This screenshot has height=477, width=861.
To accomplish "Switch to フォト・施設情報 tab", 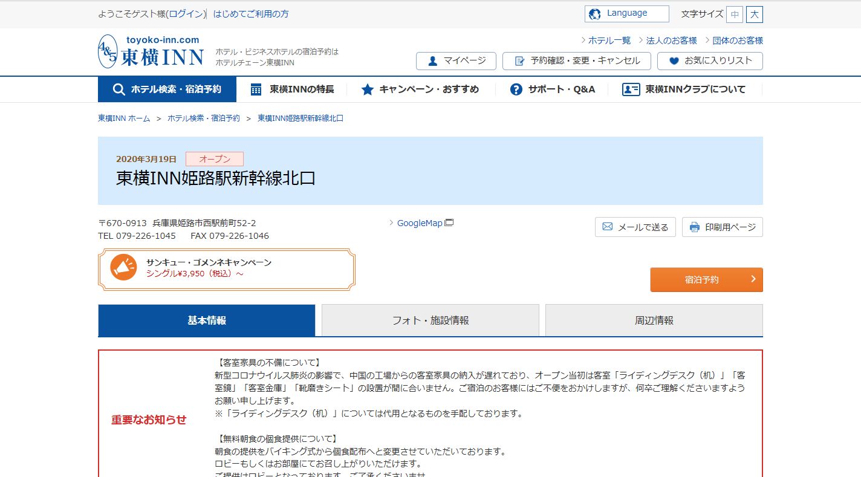I will pyautogui.click(x=431, y=320).
